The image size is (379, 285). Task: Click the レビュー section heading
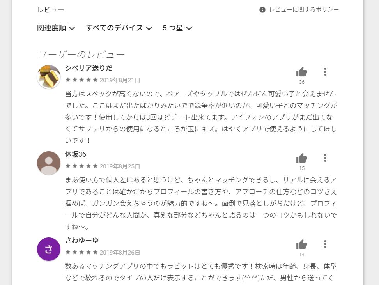point(51,10)
